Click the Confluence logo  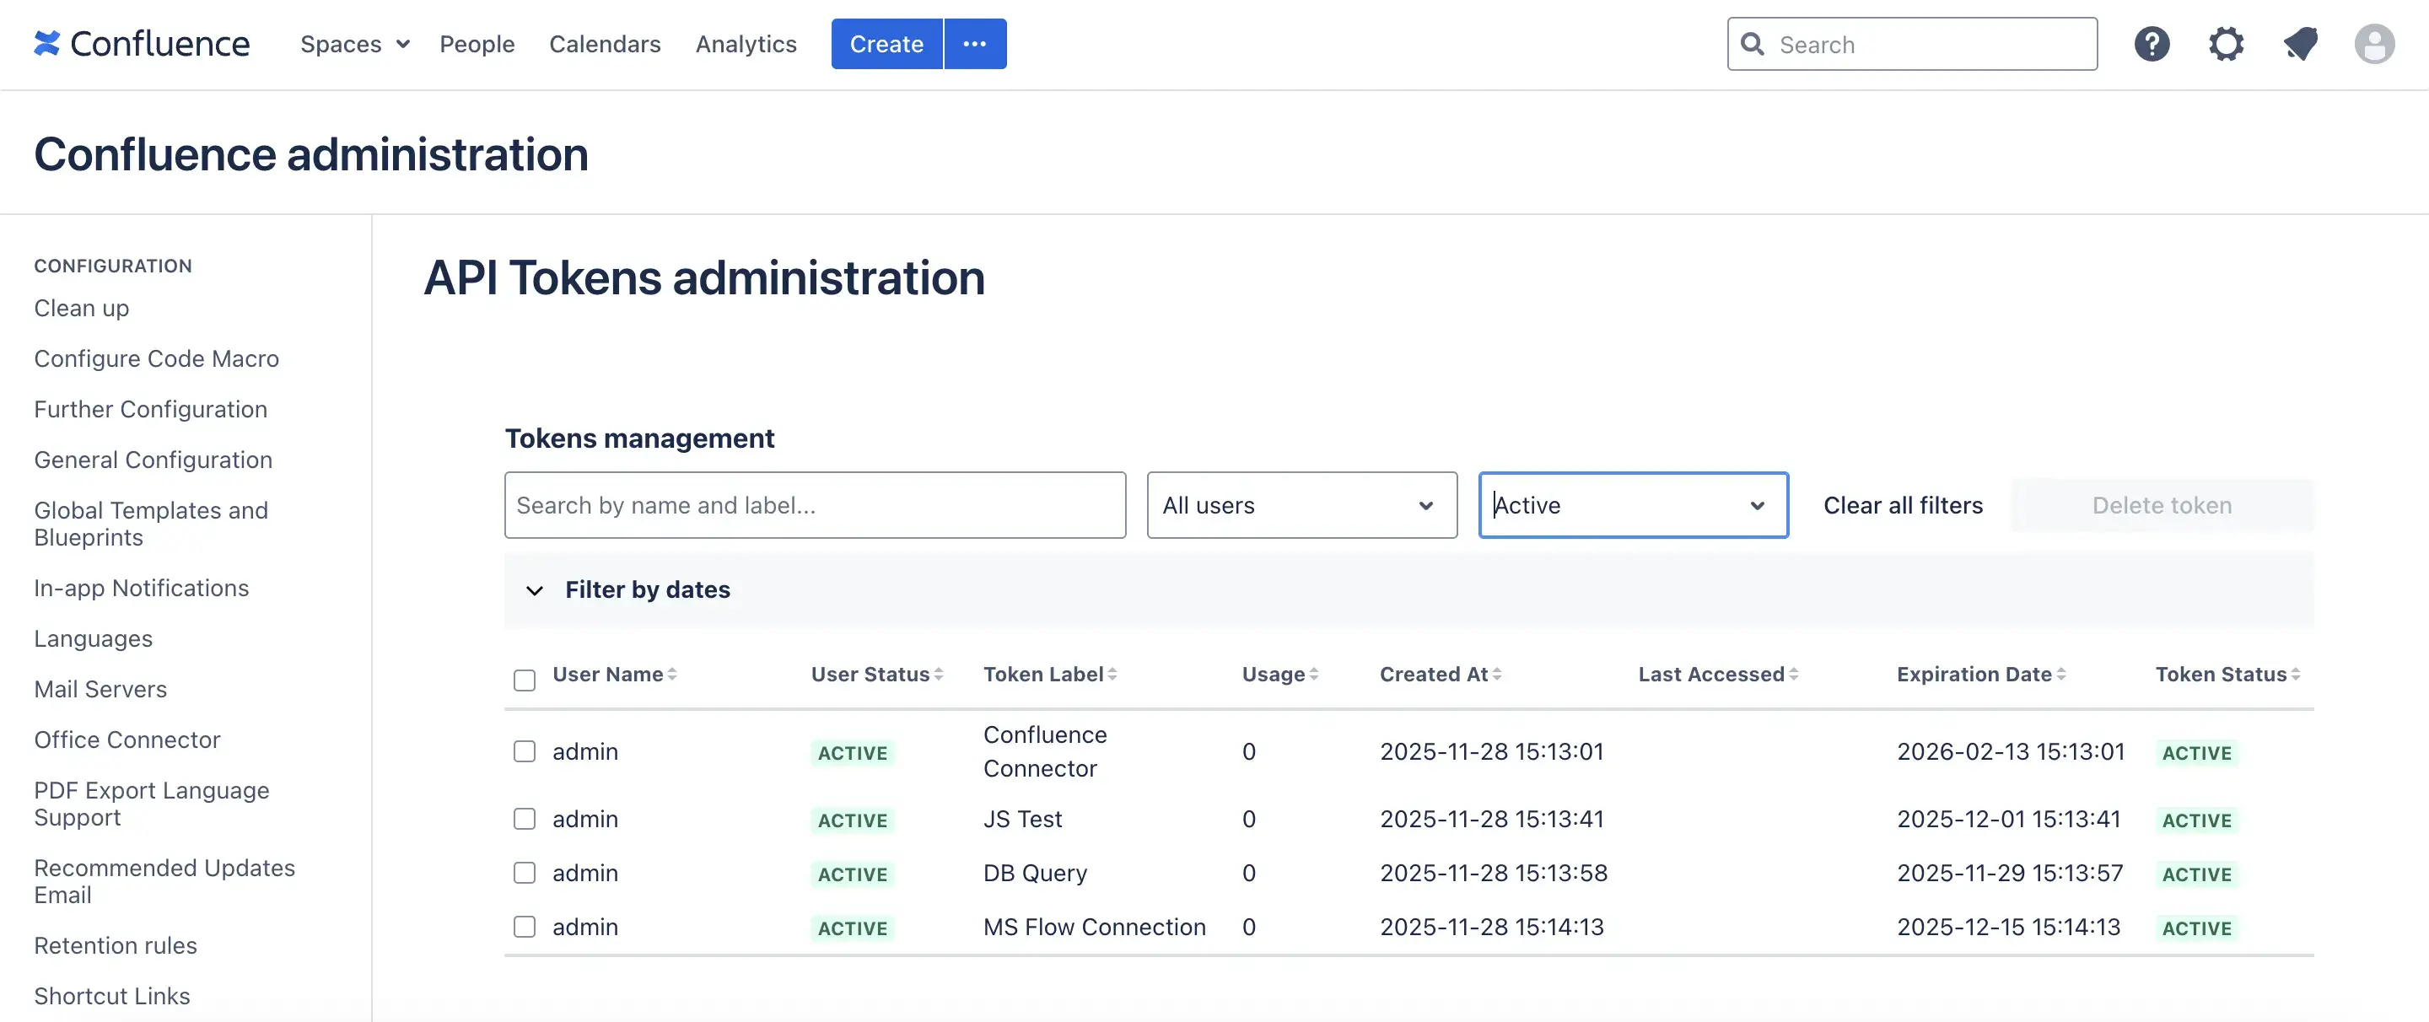click(142, 43)
